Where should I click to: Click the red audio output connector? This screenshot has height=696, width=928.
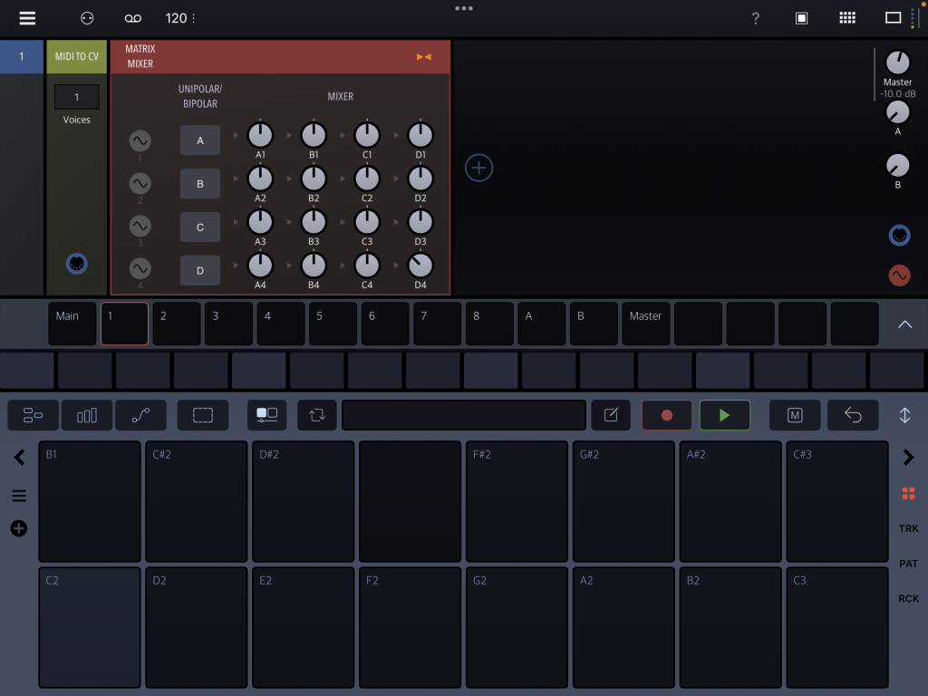point(899,275)
